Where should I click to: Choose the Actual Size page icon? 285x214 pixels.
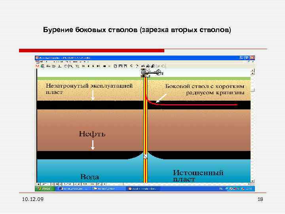[115, 66]
